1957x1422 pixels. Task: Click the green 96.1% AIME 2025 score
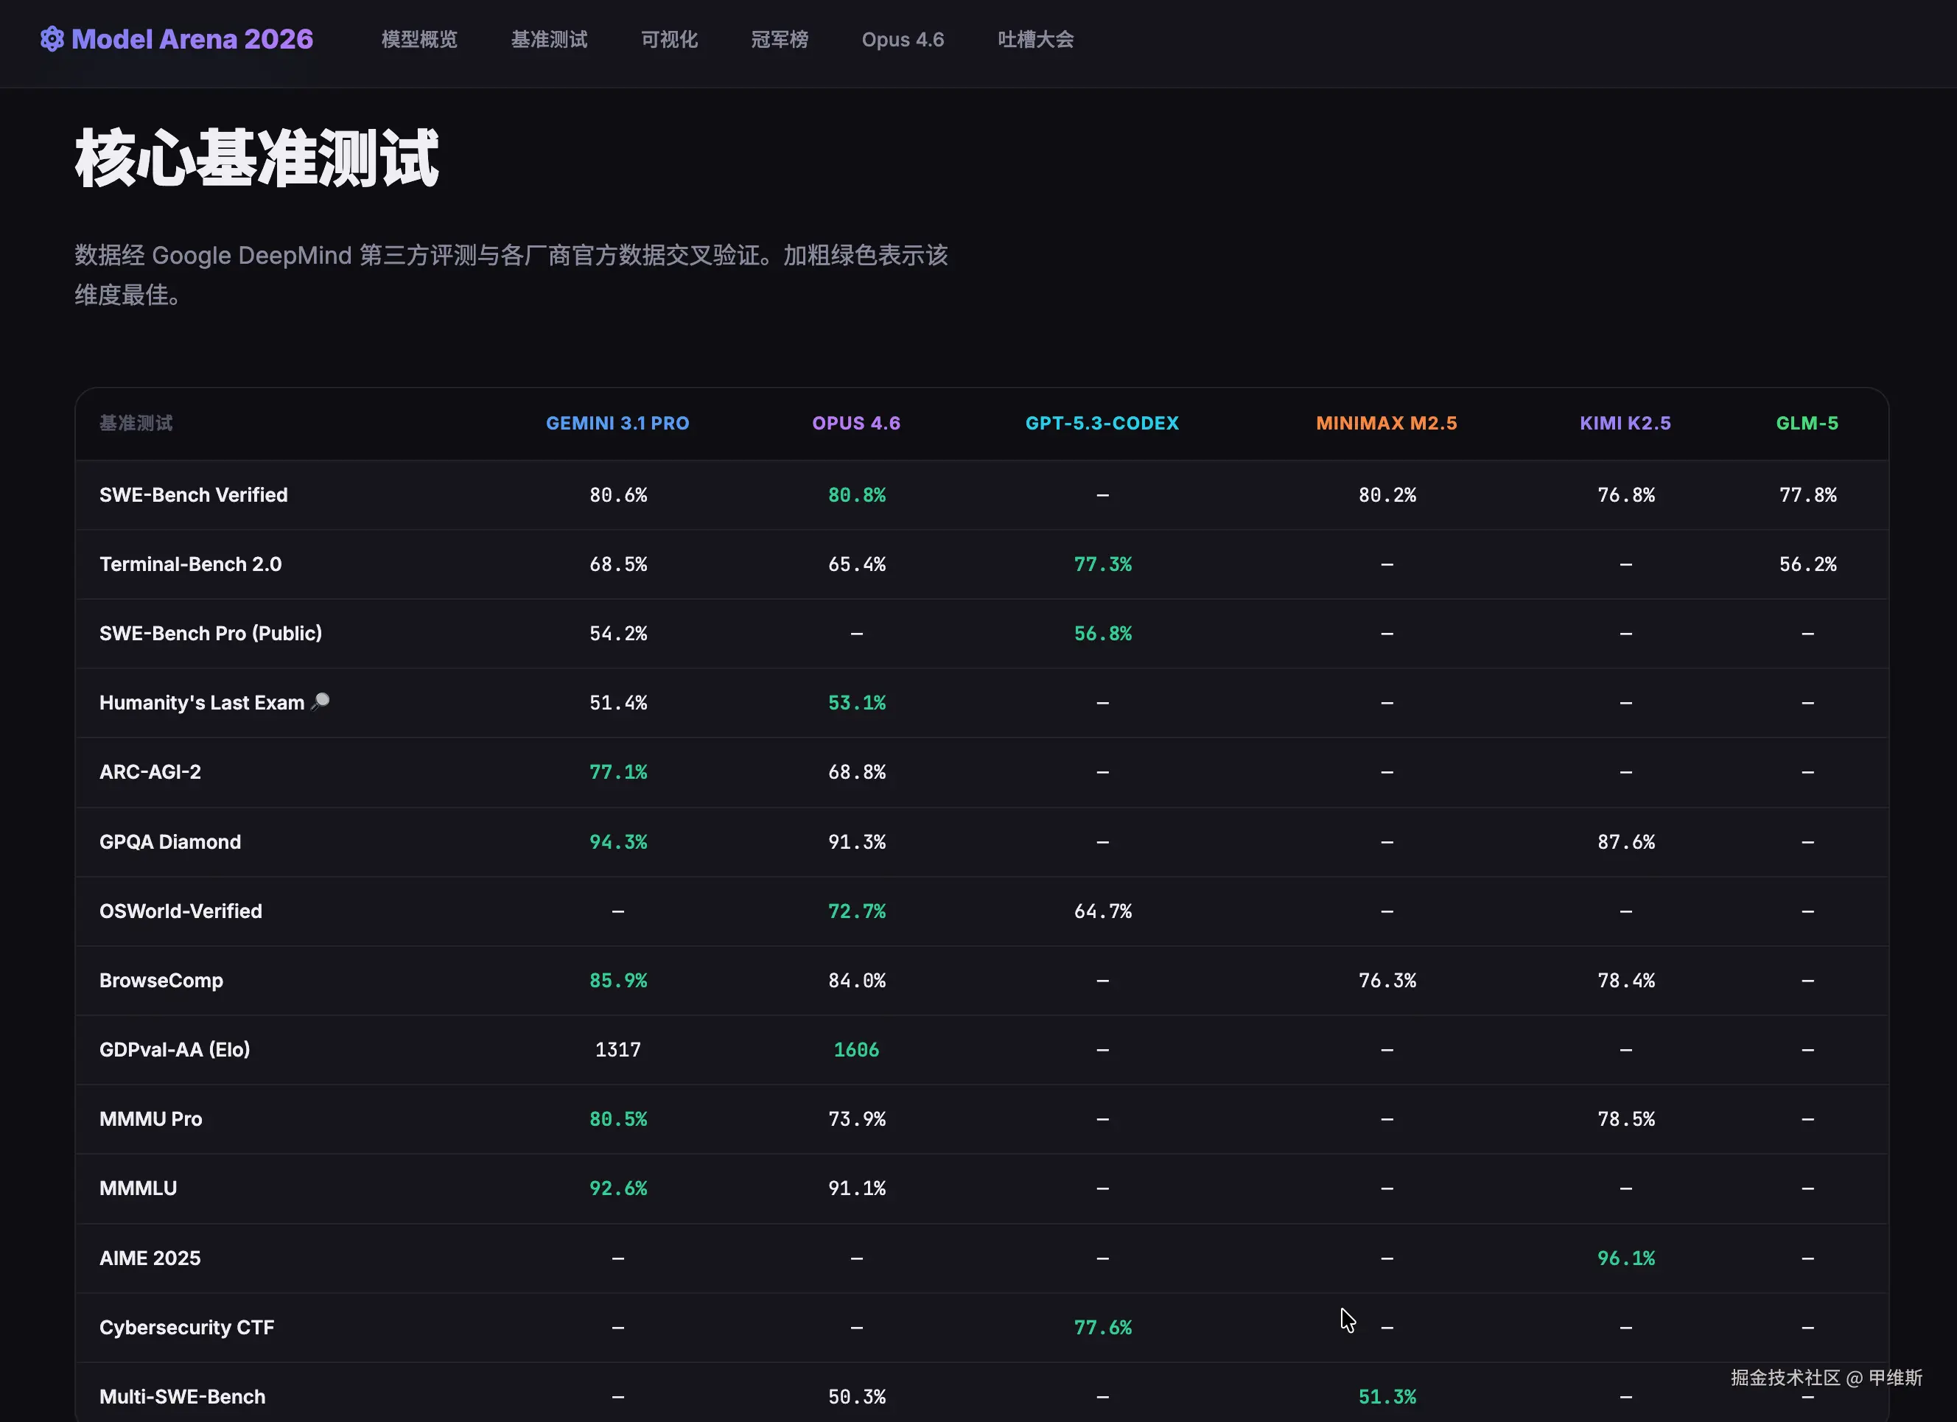[x=1625, y=1258]
